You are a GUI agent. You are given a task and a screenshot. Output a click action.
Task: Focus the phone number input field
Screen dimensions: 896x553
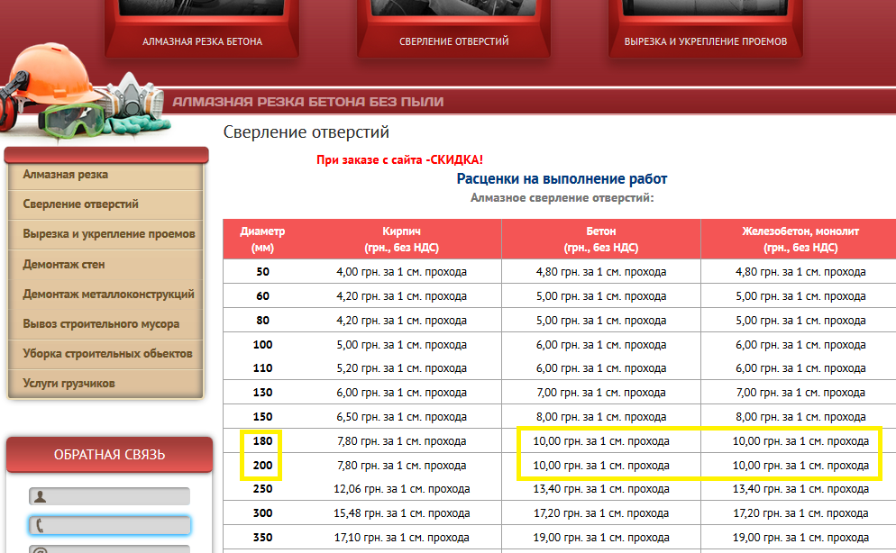(117, 526)
